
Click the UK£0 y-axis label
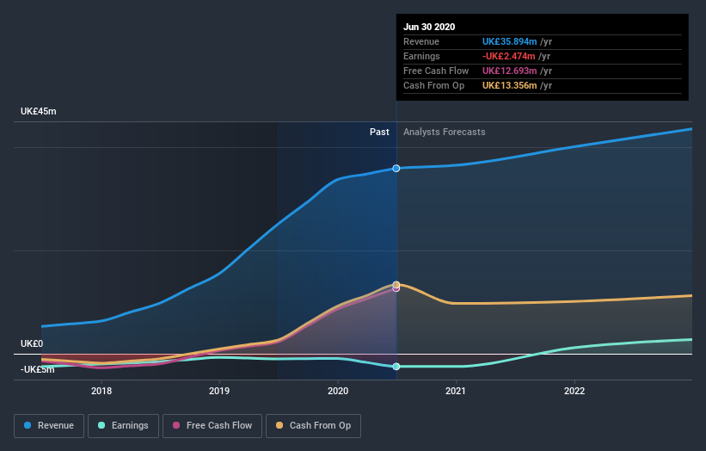tap(32, 343)
